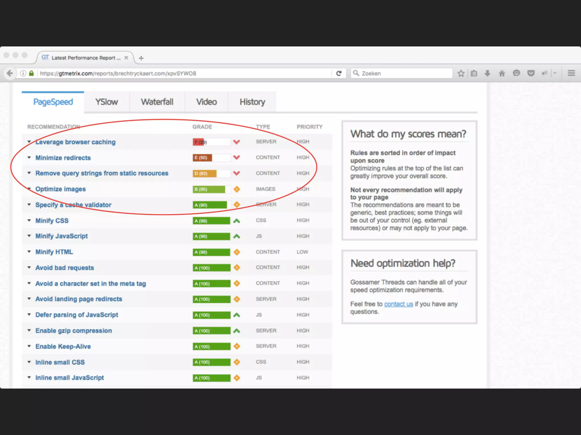The height and width of the screenshot is (435, 581).
Task: Open the hamburger menu icon
Action: (x=571, y=73)
